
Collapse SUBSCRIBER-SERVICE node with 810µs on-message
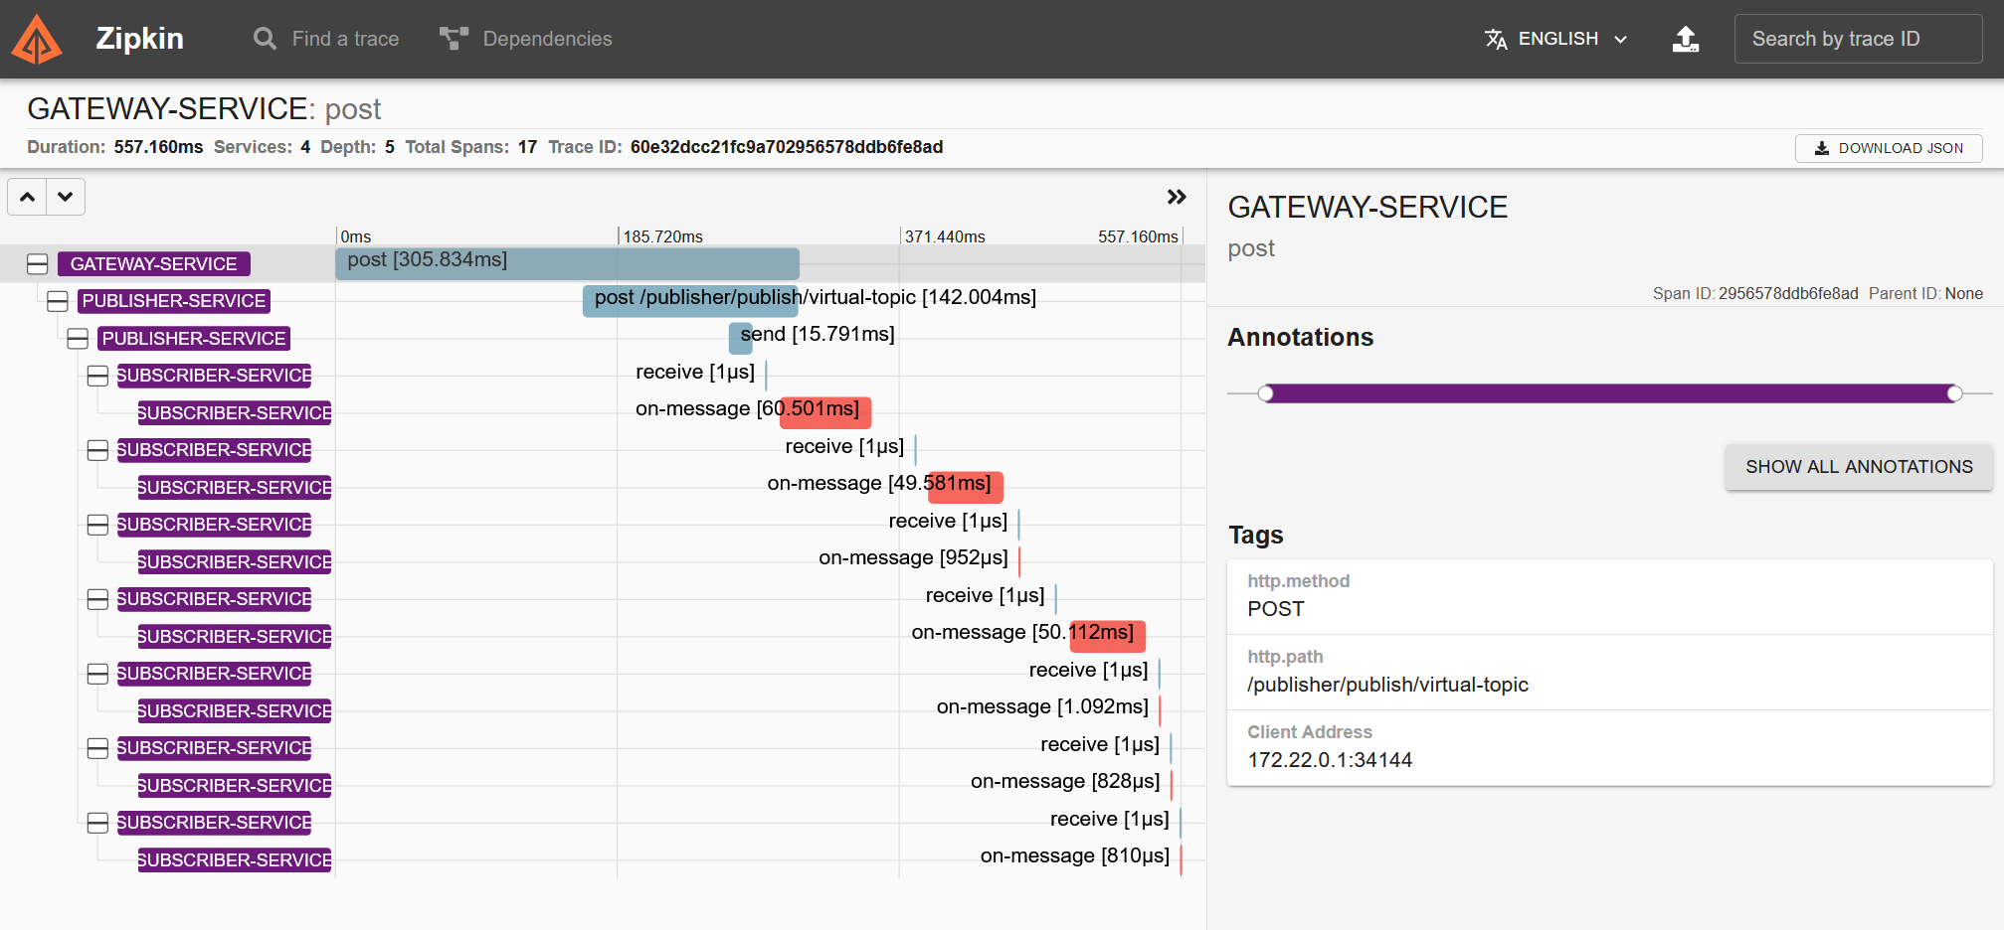[97, 823]
